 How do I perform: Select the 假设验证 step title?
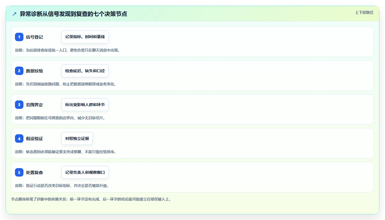pyautogui.click(x=34, y=138)
